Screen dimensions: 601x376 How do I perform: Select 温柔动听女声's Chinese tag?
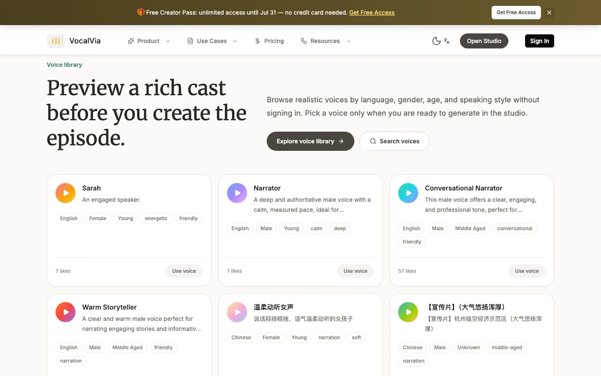241,338
